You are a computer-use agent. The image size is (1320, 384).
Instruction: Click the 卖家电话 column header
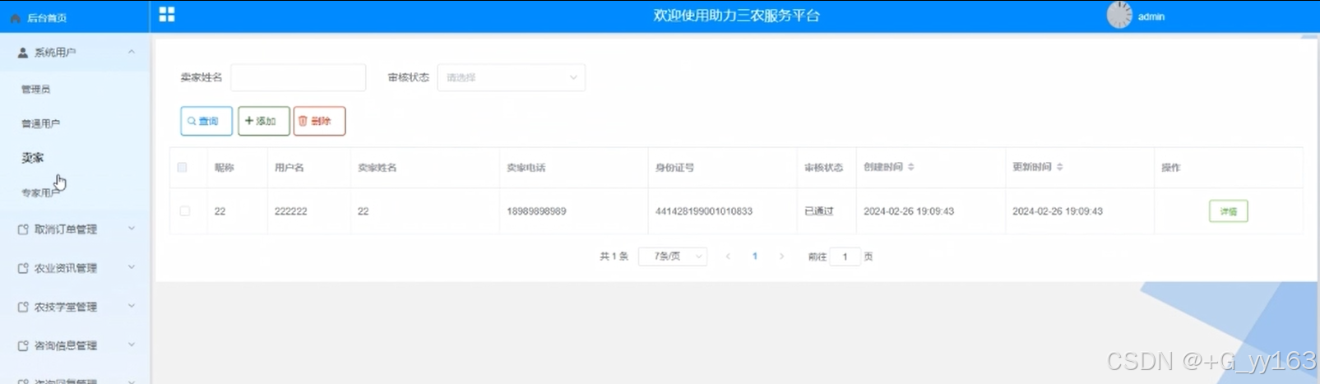click(x=526, y=167)
